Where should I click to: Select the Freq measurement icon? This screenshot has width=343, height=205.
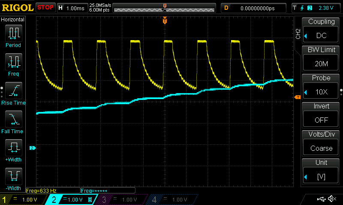click(14, 61)
